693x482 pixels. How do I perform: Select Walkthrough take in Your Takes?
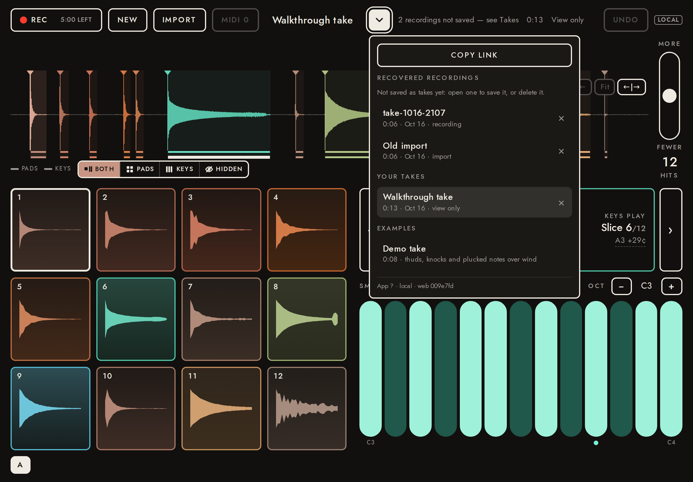pos(465,202)
